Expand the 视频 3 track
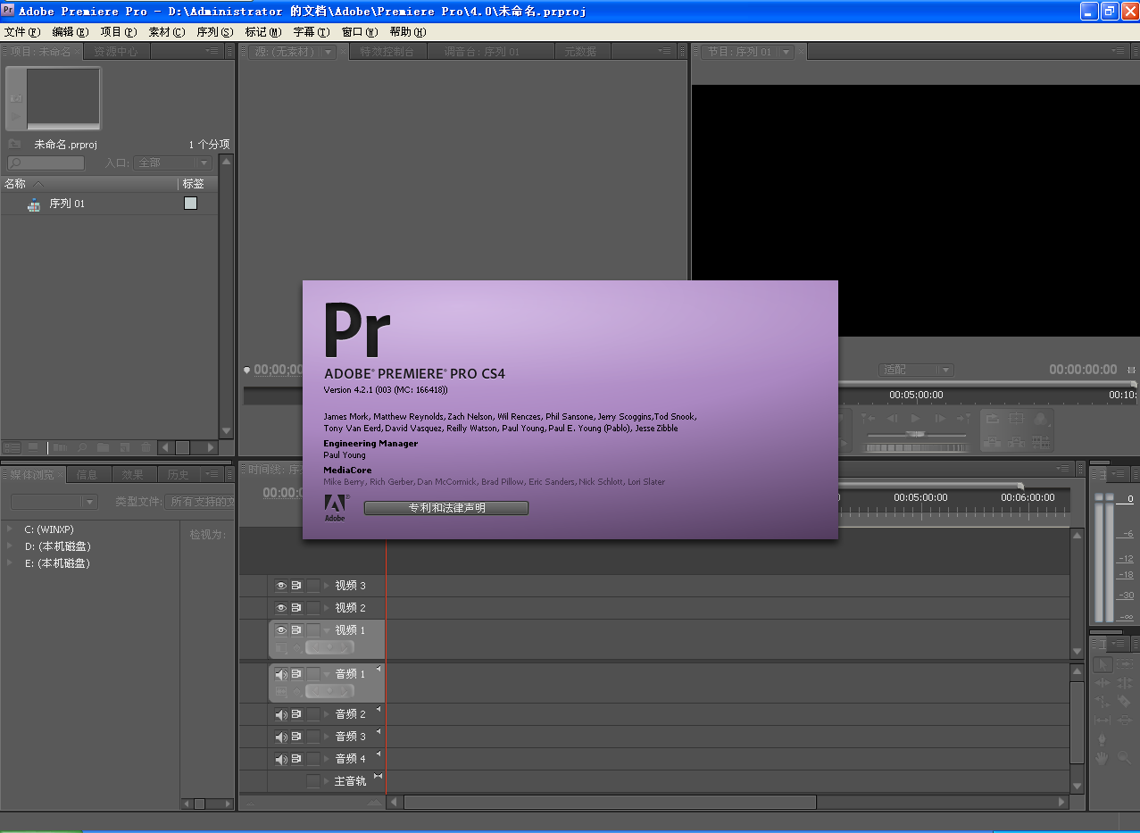Screen dimensions: 1140x833 click(x=327, y=586)
